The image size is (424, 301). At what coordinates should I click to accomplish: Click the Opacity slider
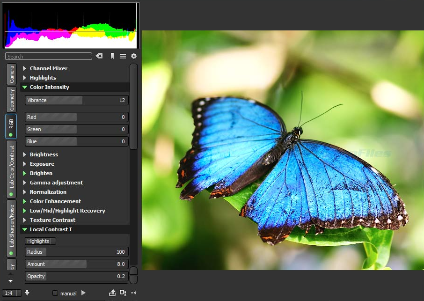tap(77, 276)
